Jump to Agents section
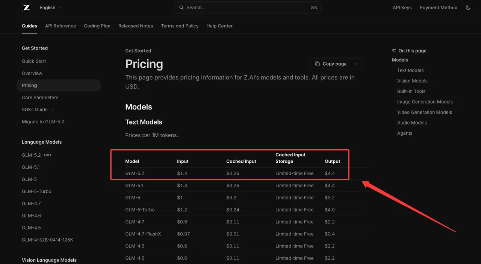 (405, 133)
